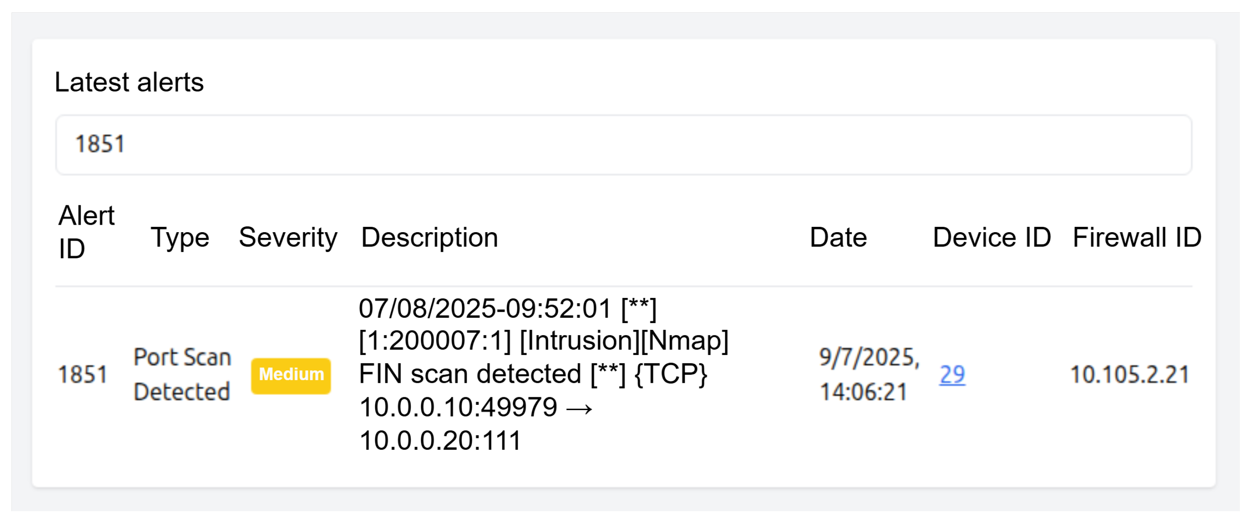Image resolution: width=1254 pixels, height=524 pixels.
Task: Click the Port Scan Detected type cell
Action: point(182,374)
